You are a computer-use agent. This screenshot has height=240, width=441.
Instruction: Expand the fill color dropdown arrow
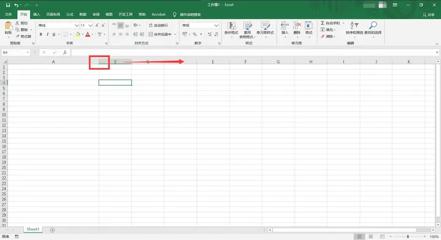(83, 34)
